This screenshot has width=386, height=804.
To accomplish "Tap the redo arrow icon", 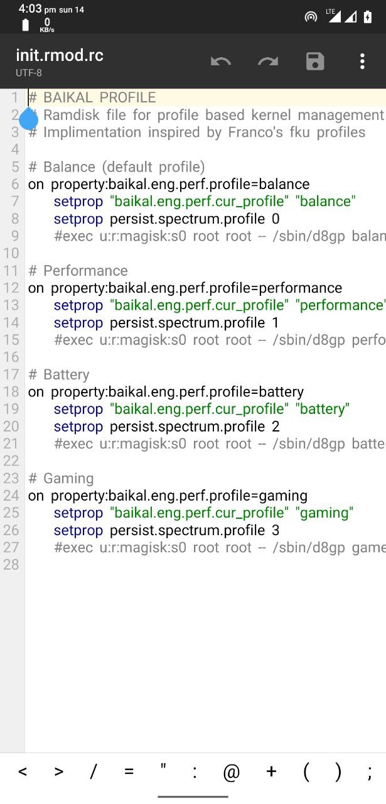I will click(268, 62).
